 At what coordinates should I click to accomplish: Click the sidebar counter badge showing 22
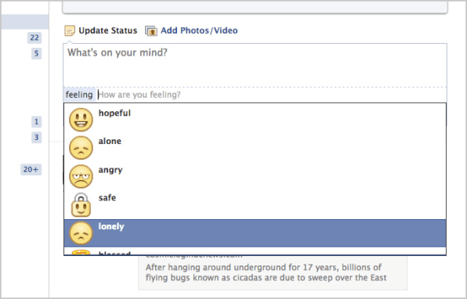click(34, 38)
